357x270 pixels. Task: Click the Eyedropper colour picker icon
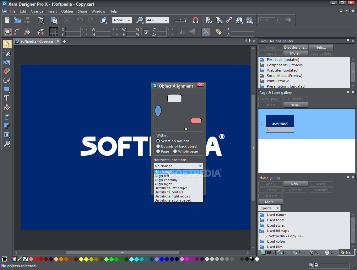20,259
